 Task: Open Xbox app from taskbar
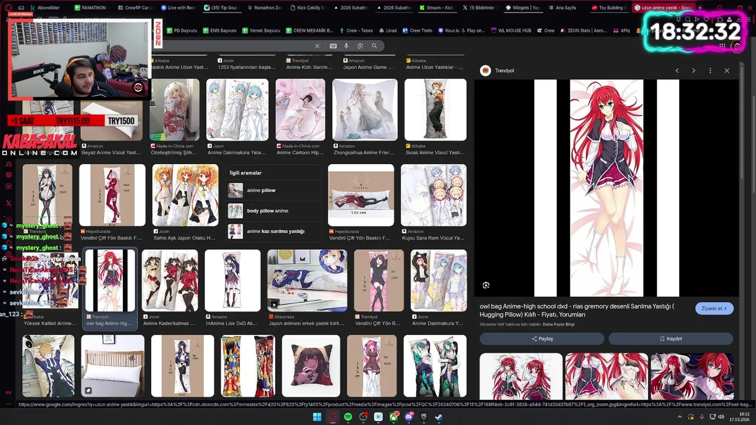pos(394,417)
